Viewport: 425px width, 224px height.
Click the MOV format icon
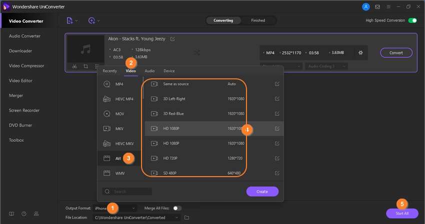pos(107,114)
